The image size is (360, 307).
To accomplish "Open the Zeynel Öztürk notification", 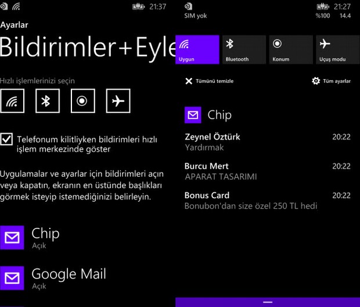I will (x=267, y=142).
